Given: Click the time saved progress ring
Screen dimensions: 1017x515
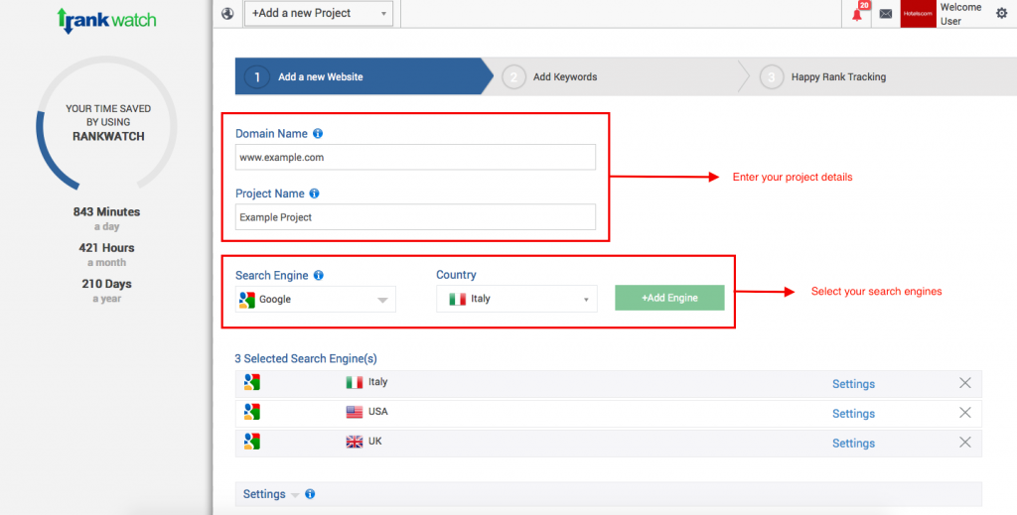Looking at the screenshot, I should tap(107, 125).
